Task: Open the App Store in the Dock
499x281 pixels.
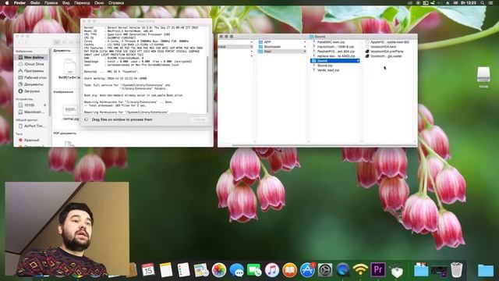Action: [307, 270]
